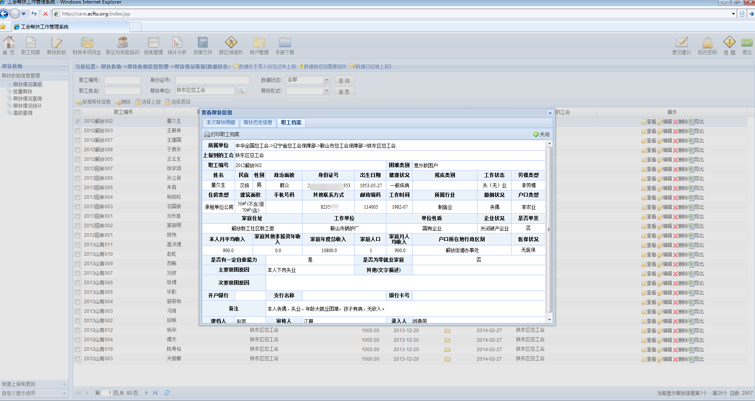Click 新增帮扶信息 button
755x401 pixels.
pyautogui.click(x=93, y=102)
